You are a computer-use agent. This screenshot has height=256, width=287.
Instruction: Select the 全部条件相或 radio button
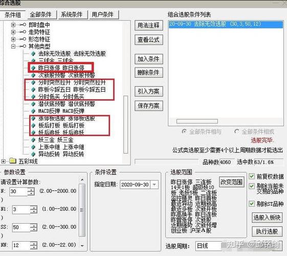coord(237,132)
